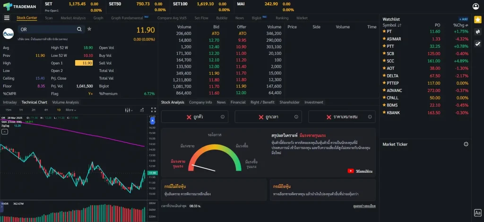Collapse the chart indicator legend
Viewport: 484px width, 222px height.
(4, 132)
